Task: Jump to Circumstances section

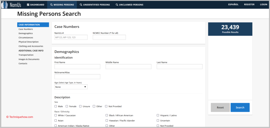Action: 26,37
